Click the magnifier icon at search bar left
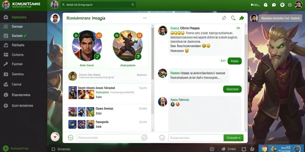Screen dimensions: 305x152 (x=63, y=5)
